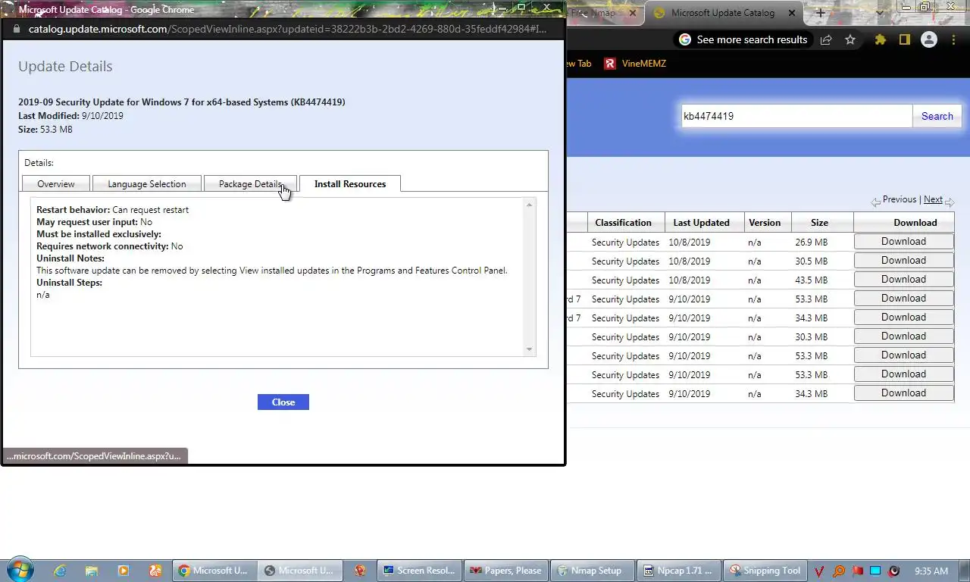This screenshot has height=582, width=970.
Task: Open Windows Explorer folder icon in taskbar
Action: pyautogui.click(x=92, y=571)
